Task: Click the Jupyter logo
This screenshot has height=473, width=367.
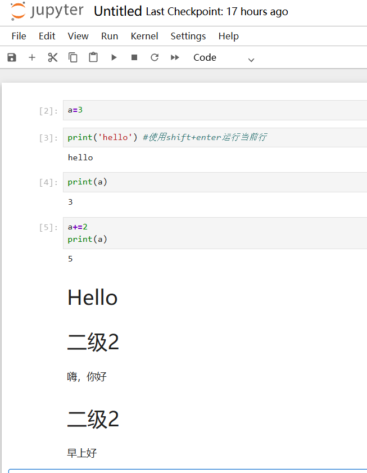Action: coord(47,11)
